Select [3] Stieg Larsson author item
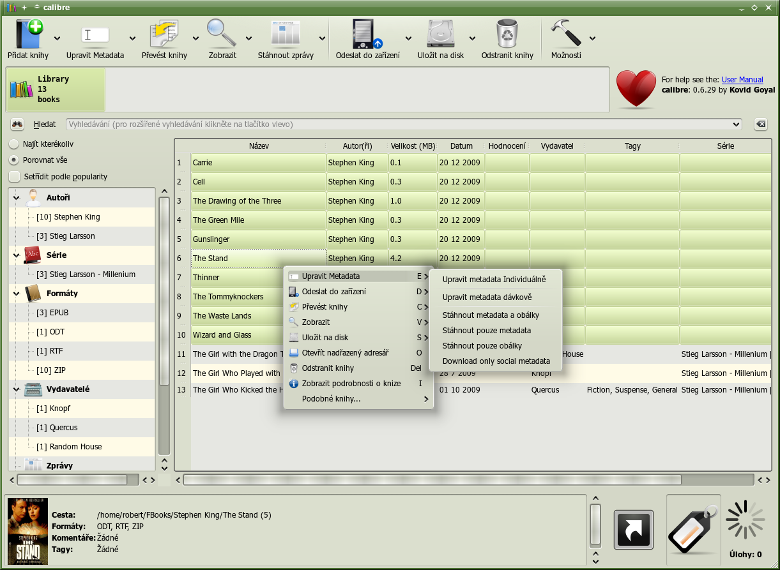The height and width of the screenshot is (570, 780). click(66, 236)
